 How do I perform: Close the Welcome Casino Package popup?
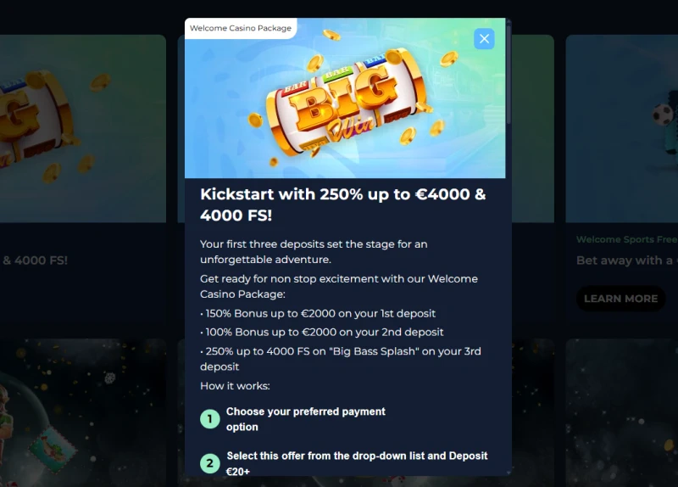[x=484, y=38]
